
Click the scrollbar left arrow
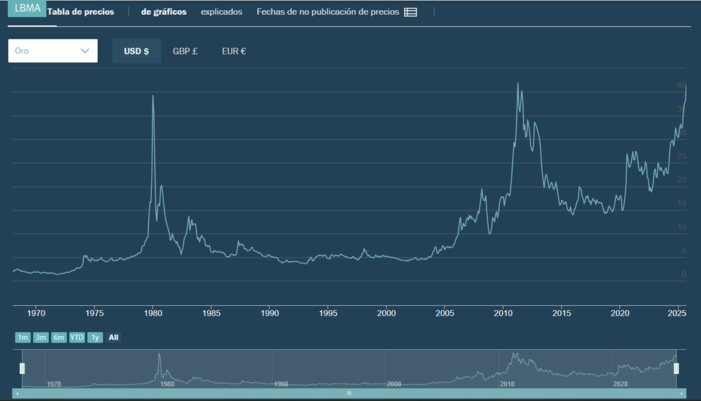pyautogui.click(x=16, y=393)
